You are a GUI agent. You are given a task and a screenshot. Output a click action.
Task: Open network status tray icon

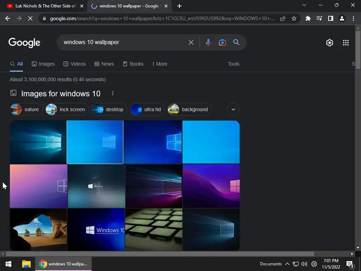tap(296, 264)
